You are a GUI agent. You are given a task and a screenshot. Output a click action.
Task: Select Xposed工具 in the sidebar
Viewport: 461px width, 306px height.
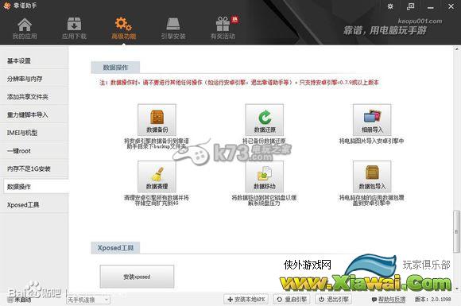click(x=34, y=204)
